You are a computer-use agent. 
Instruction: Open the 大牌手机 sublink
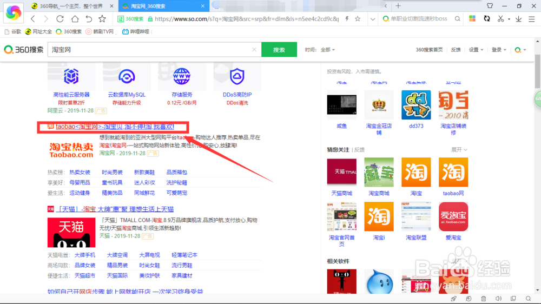click(x=85, y=255)
